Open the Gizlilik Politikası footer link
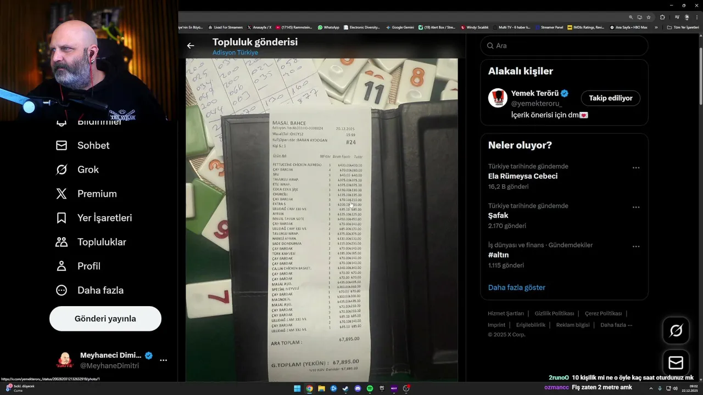This screenshot has height=395, width=703. coord(554,314)
